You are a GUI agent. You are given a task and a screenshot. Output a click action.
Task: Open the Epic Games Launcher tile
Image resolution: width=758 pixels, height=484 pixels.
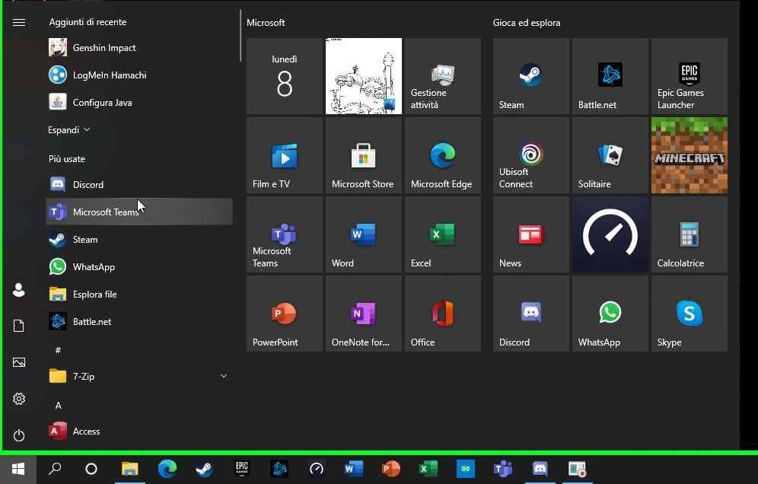[x=690, y=76]
